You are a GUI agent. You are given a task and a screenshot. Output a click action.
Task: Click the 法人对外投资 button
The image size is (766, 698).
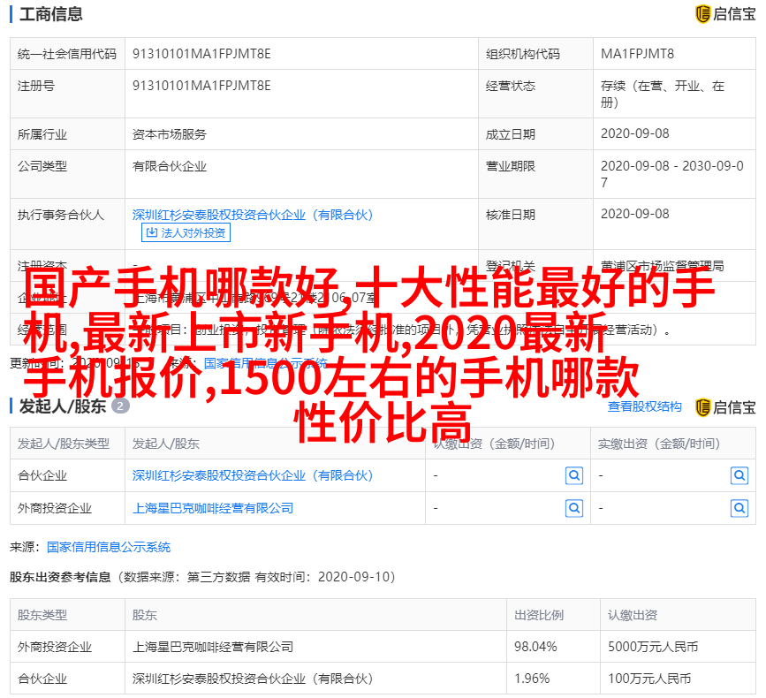[186, 232]
